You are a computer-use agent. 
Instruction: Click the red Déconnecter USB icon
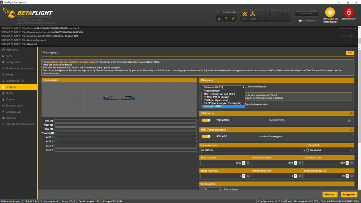click(x=349, y=13)
